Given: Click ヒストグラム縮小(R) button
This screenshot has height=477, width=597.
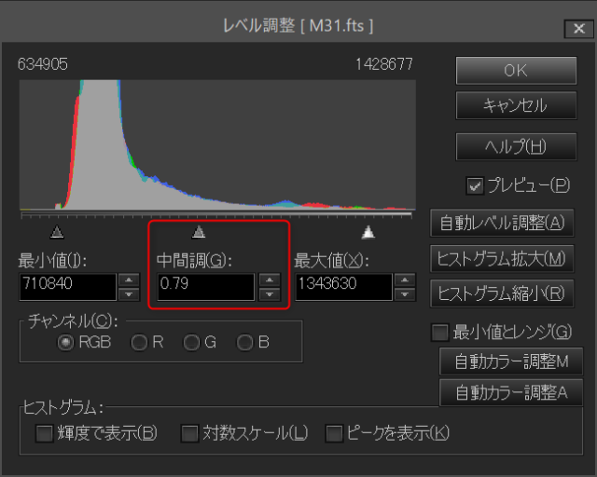Looking at the screenshot, I should [502, 293].
